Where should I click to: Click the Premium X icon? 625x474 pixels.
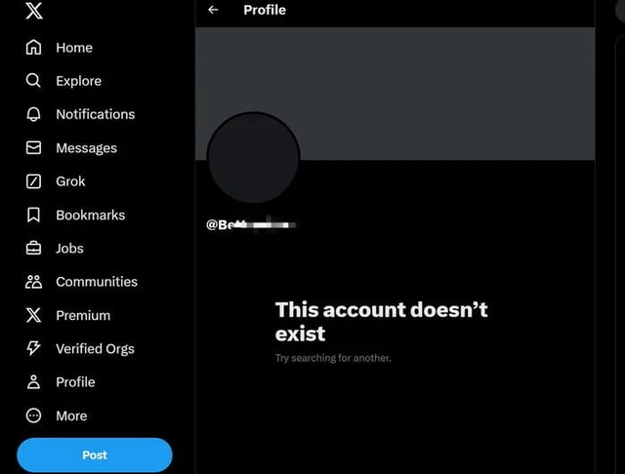click(x=33, y=315)
